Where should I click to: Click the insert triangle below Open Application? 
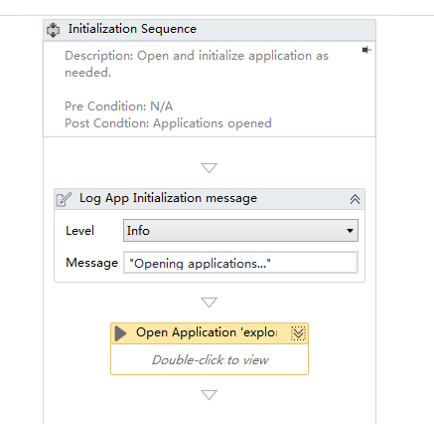point(210,395)
